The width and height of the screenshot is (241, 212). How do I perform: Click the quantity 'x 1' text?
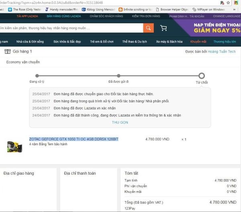184,139
